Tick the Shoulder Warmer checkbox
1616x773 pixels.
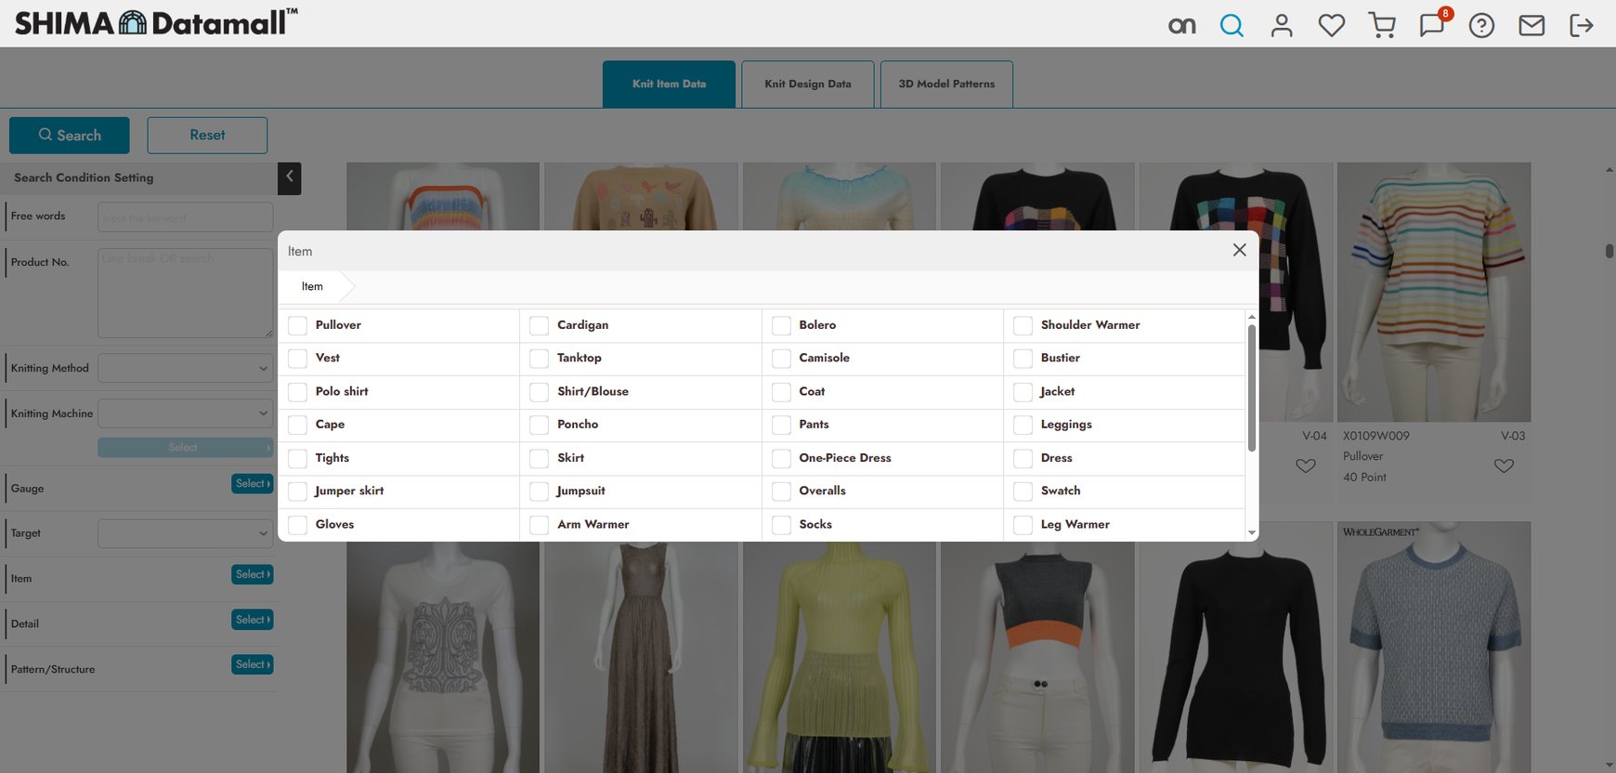tap(1023, 325)
